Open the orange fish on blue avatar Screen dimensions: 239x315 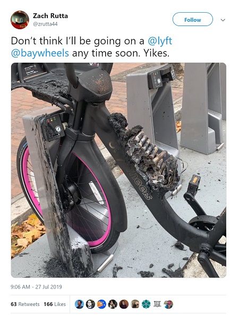click(x=101, y=304)
